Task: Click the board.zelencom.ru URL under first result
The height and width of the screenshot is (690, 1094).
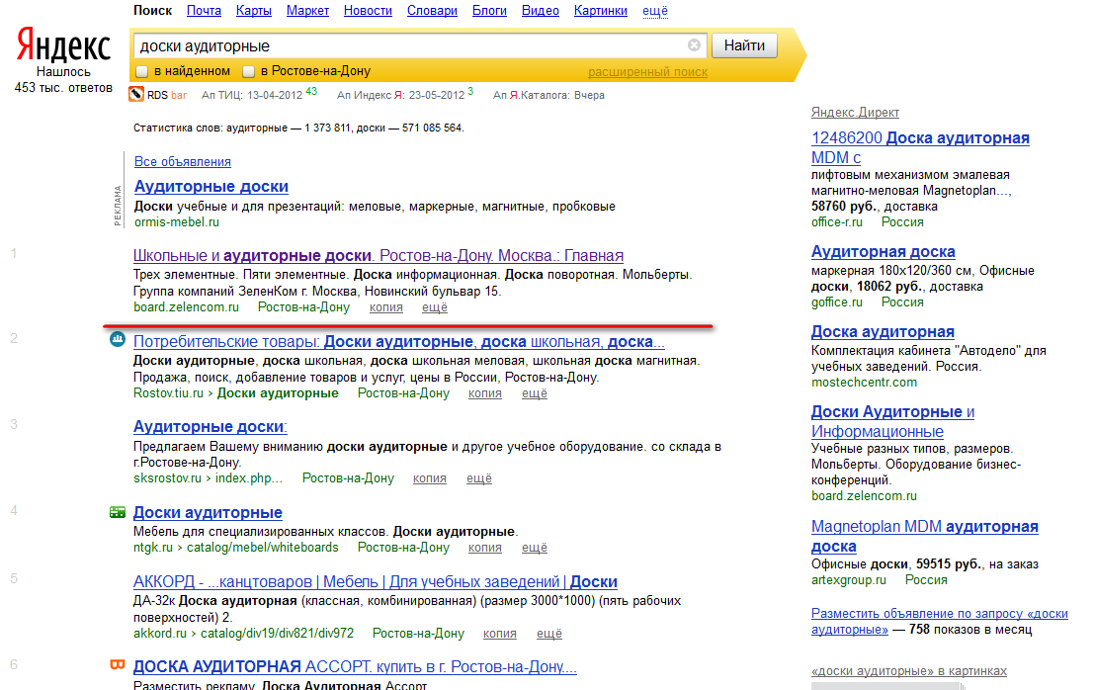Action: [187, 307]
